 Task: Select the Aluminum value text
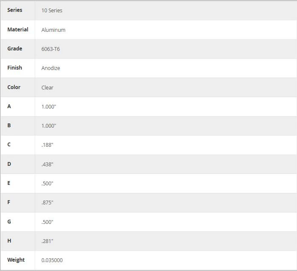53,30
